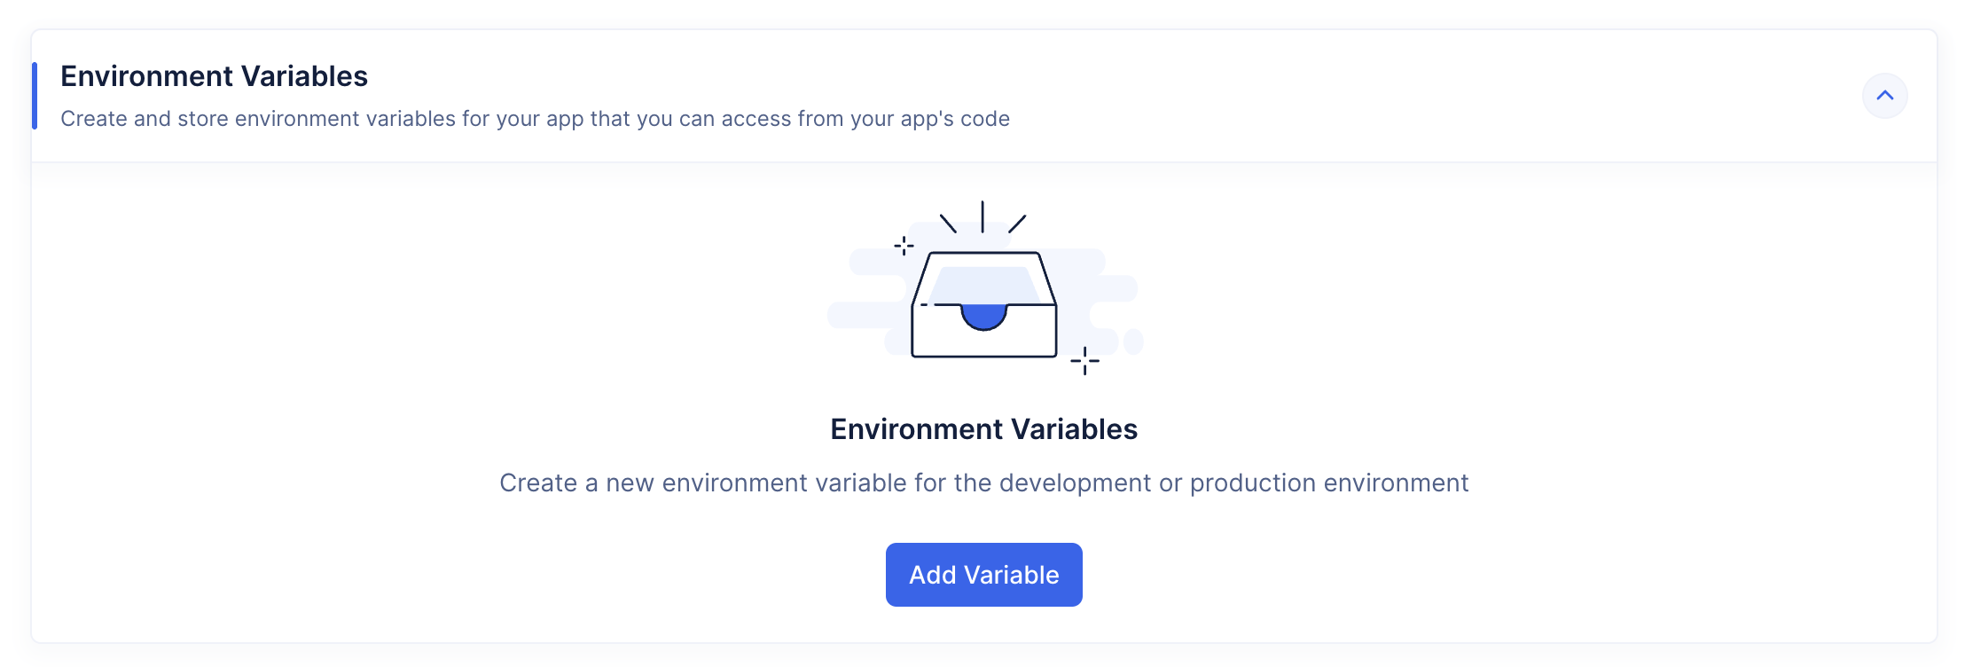Click the centered Environment Variables empty-state heading
The image size is (1965, 667).
point(983,429)
